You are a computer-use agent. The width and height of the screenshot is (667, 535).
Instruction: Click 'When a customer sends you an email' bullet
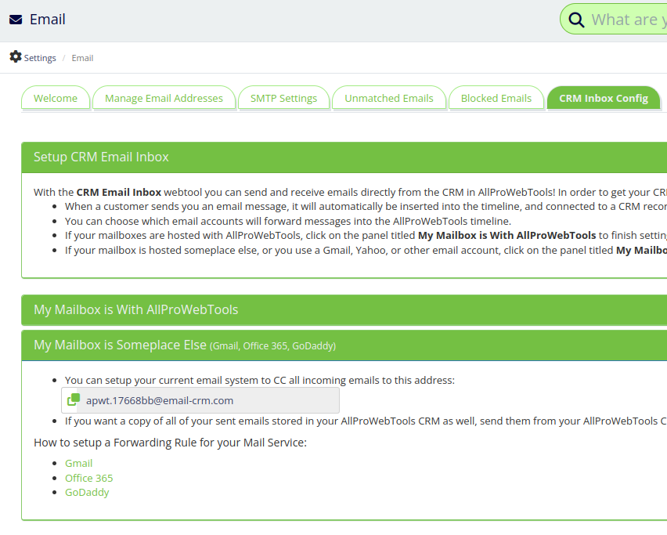[x=366, y=207]
